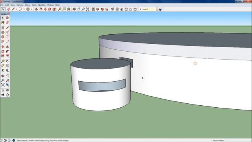
Task: Open the Edit menu
Action: (7, 5)
